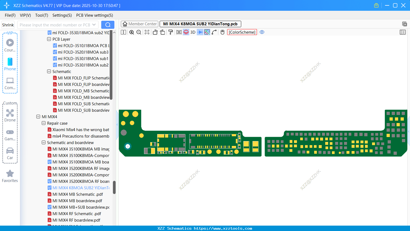Collapse the MI MIX4 tree node
The width and height of the screenshot is (410, 231).
[x=38, y=117]
